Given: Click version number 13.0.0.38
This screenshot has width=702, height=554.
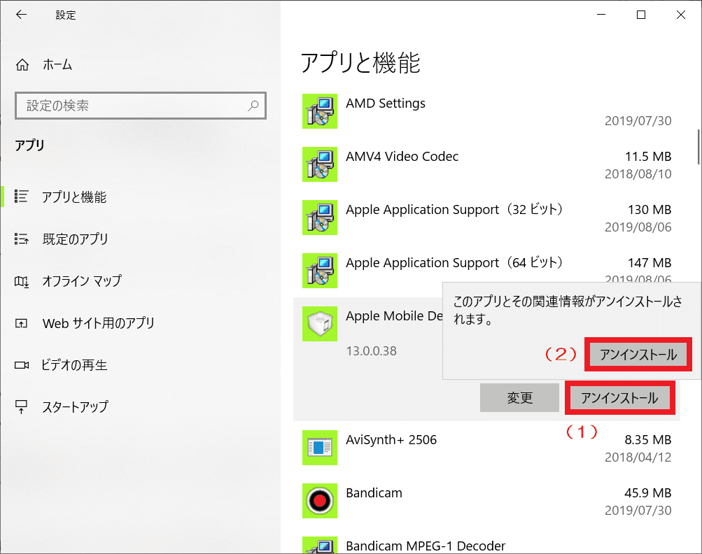Looking at the screenshot, I should tap(371, 351).
